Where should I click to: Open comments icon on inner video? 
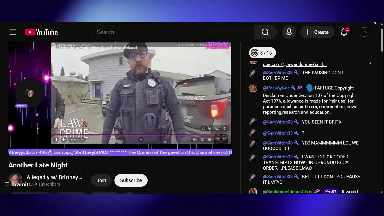tap(217, 128)
